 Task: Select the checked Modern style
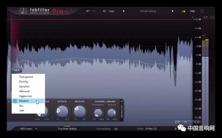pyautogui.click(x=28, y=101)
